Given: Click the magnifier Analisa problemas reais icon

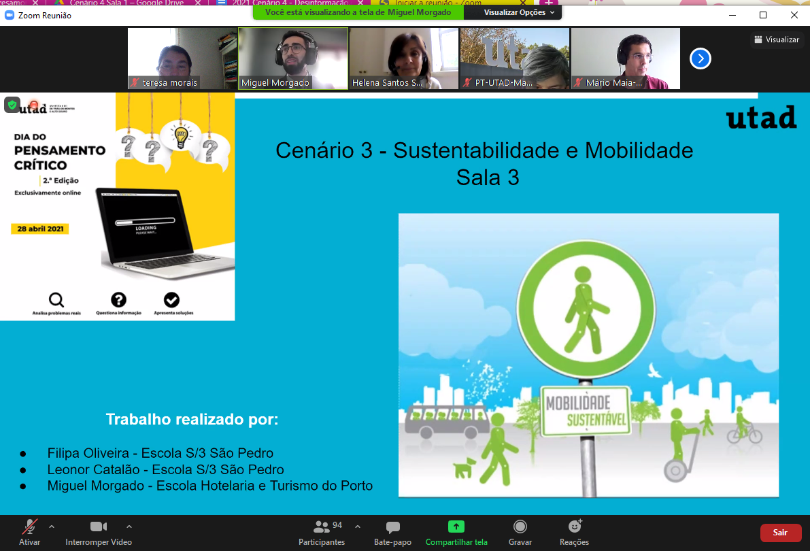Looking at the screenshot, I should [56, 300].
